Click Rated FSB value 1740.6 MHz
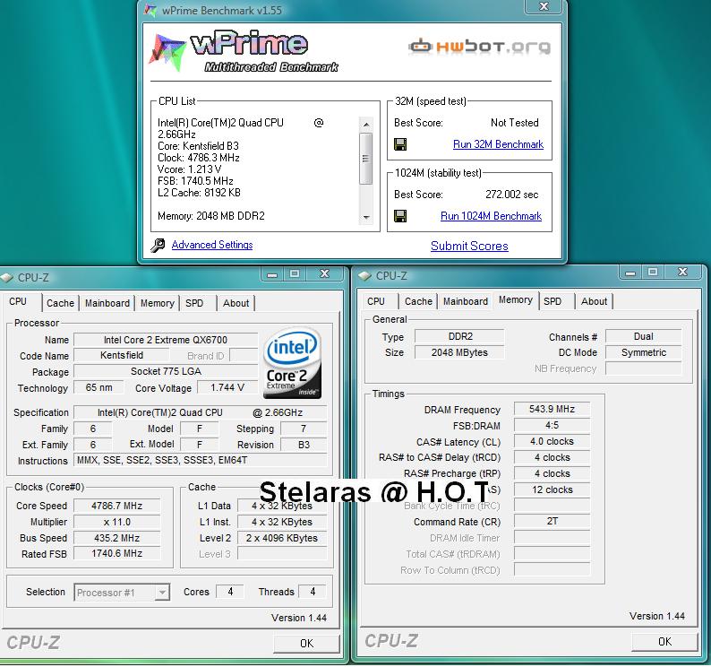Screen dimensions: 711x667 point(117,553)
